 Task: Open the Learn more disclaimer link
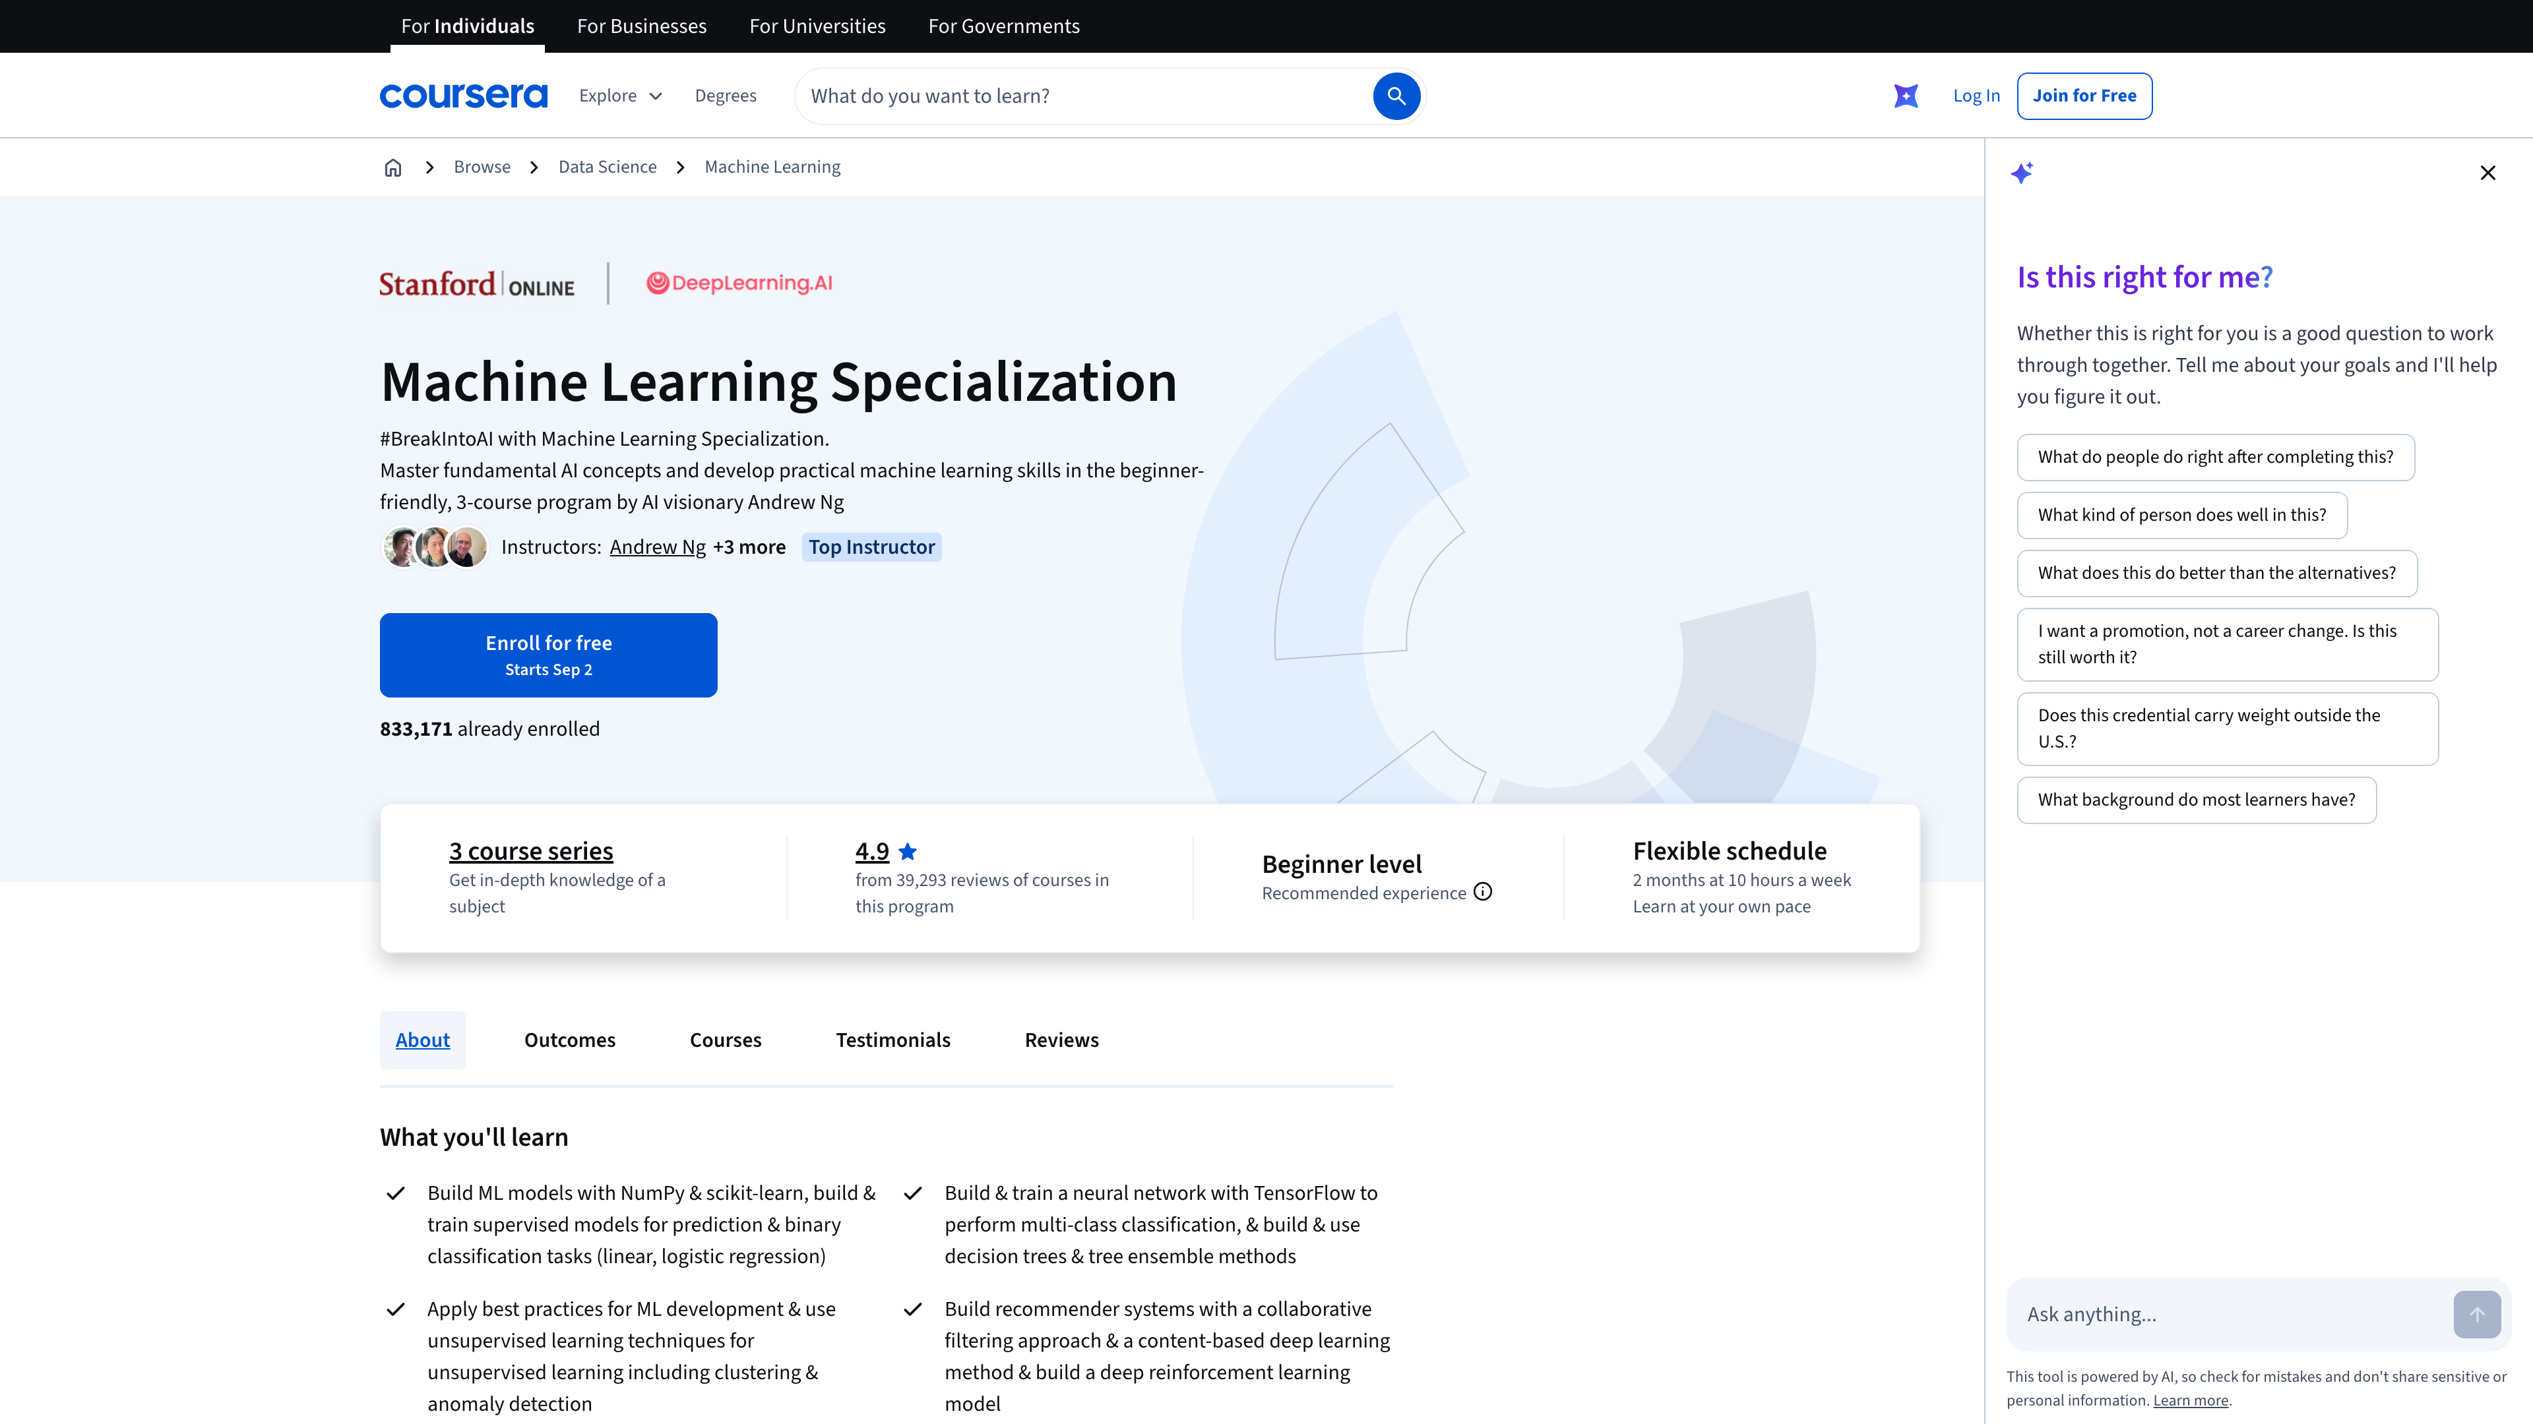2191,1400
